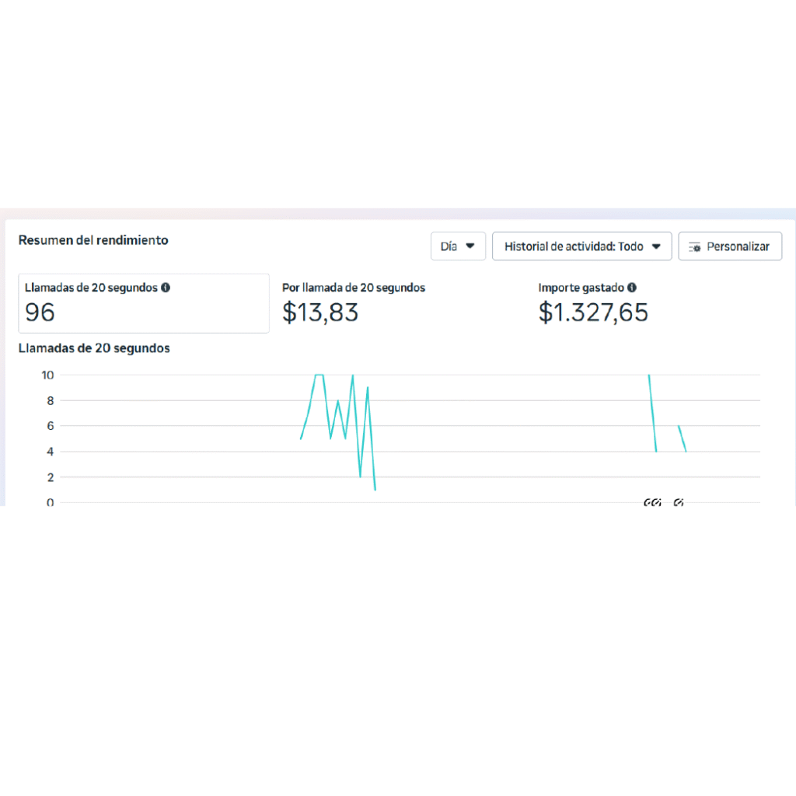Click the settings icon on Personalizar button
Screen dimensions: 796x796
(x=695, y=246)
